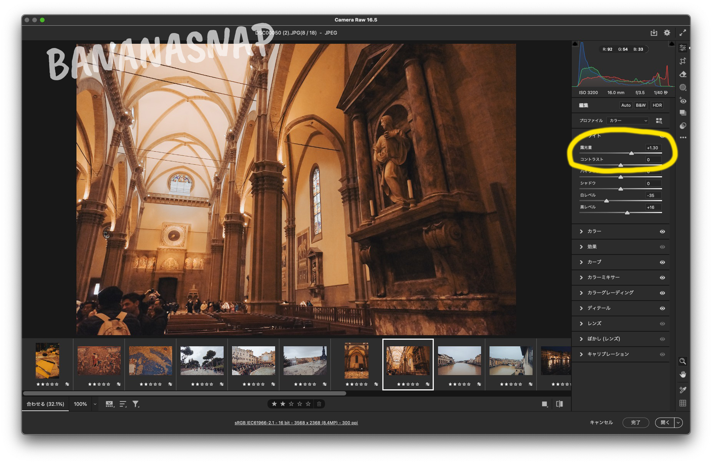Viewport: 712px width, 463px height.
Task: Switch to before/after split view icon
Action: [x=559, y=404]
